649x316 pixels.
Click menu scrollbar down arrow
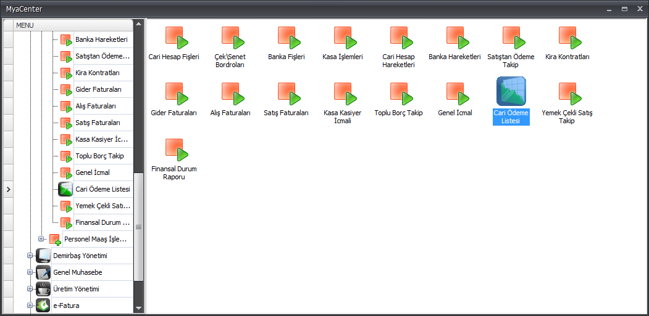coord(139,309)
